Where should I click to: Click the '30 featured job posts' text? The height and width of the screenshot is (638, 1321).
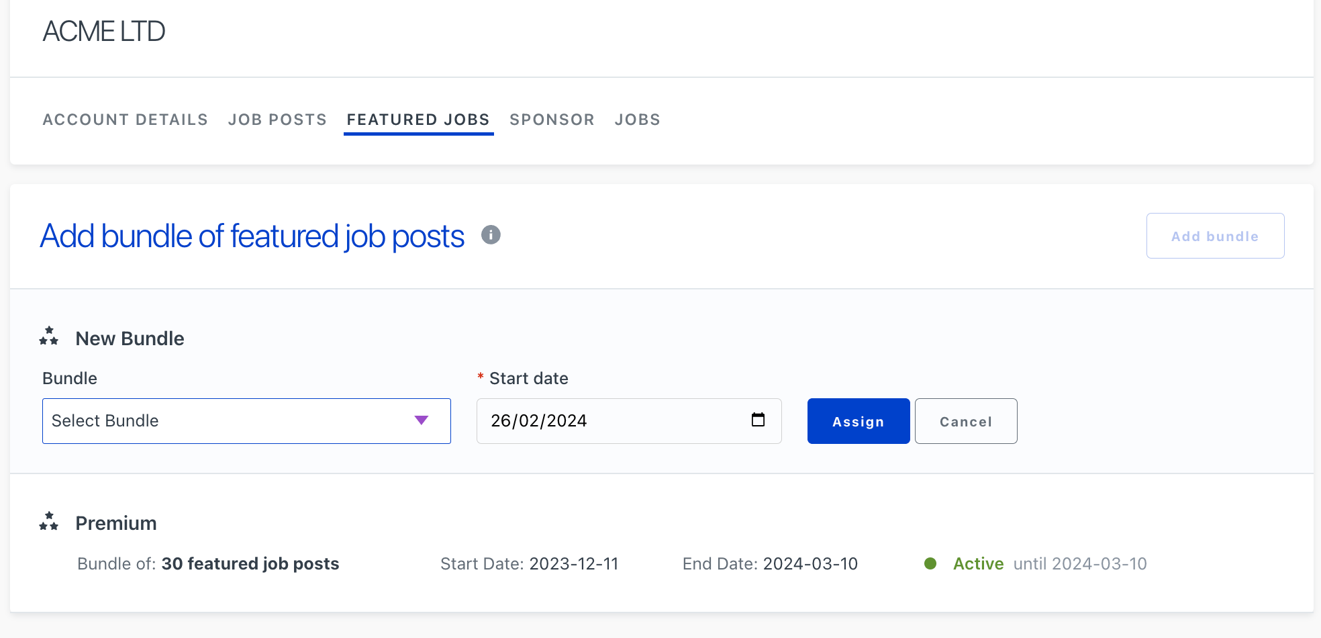click(x=250, y=563)
